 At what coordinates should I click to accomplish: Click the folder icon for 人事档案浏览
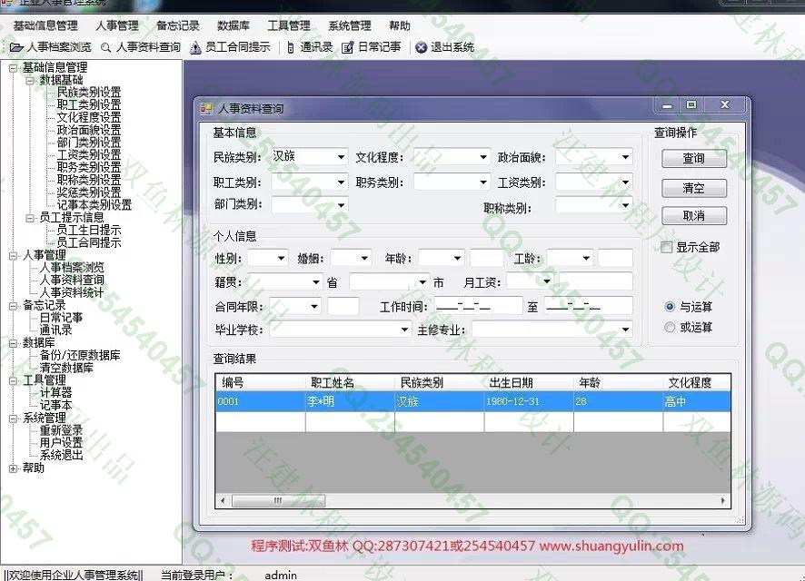16,47
